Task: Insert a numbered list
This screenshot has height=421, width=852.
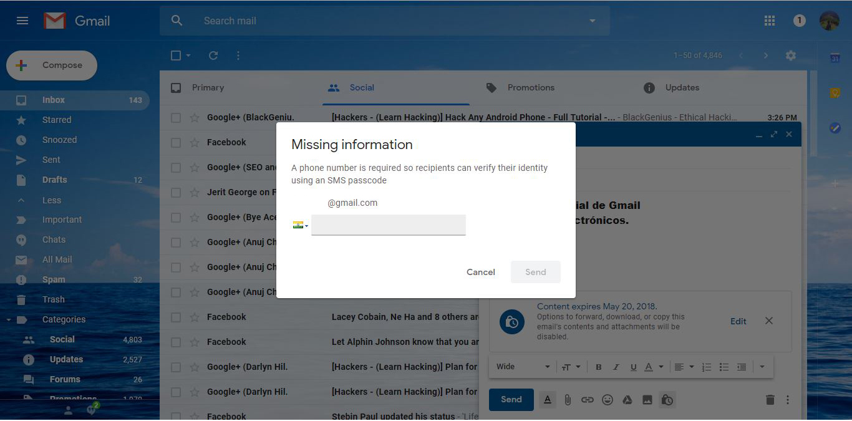Action: pyautogui.click(x=707, y=367)
